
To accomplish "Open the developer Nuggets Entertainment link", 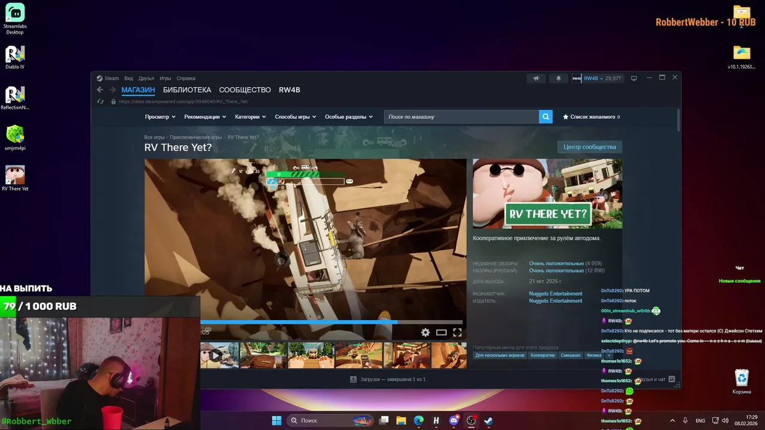I will point(556,294).
